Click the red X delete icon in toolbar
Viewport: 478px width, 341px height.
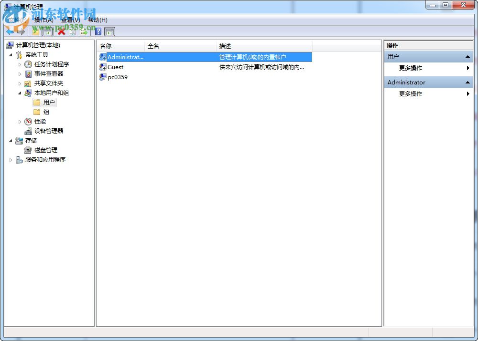coord(61,31)
